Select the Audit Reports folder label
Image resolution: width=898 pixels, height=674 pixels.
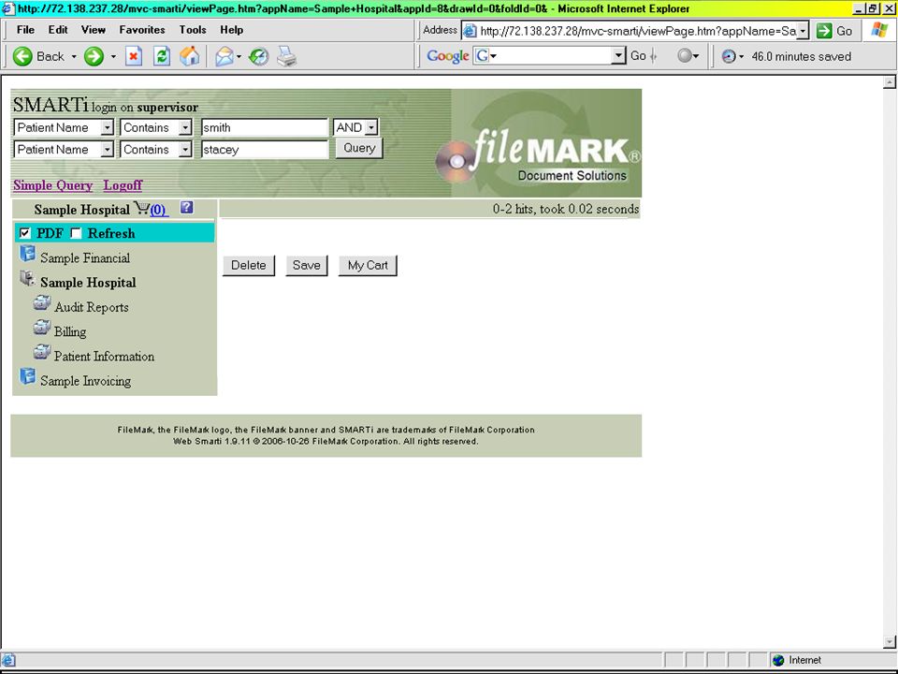tap(92, 307)
